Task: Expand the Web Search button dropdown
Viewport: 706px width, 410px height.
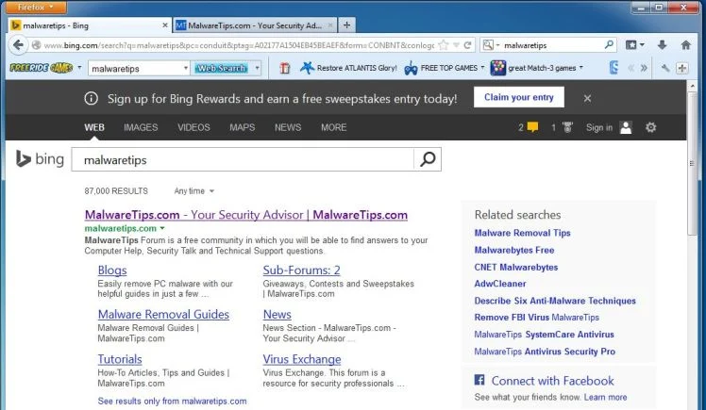Action: point(257,68)
